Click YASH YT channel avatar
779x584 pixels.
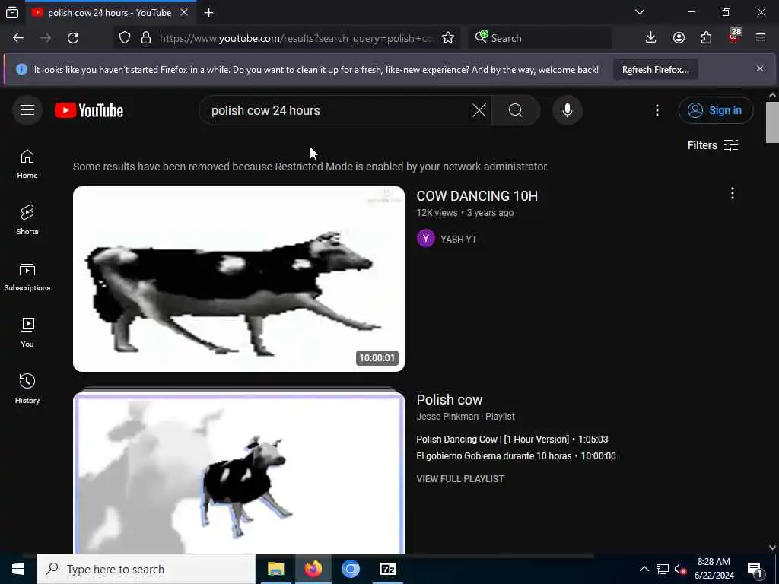[x=426, y=239]
